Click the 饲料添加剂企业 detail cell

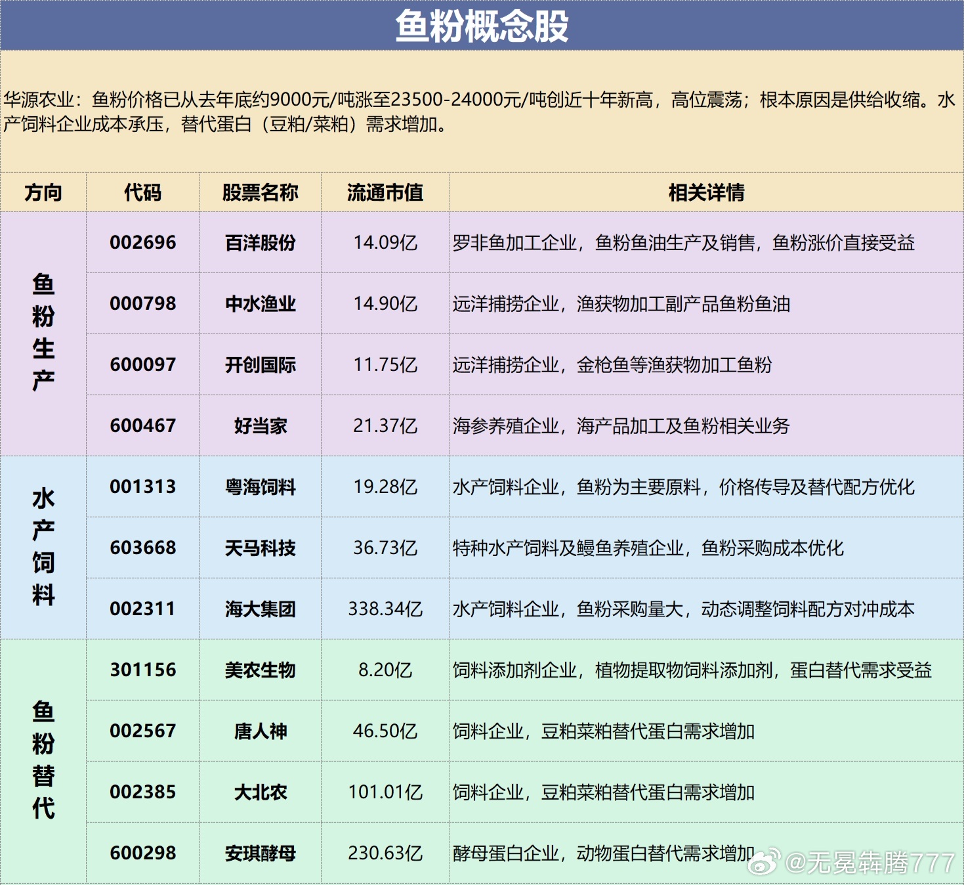(707, 670)
